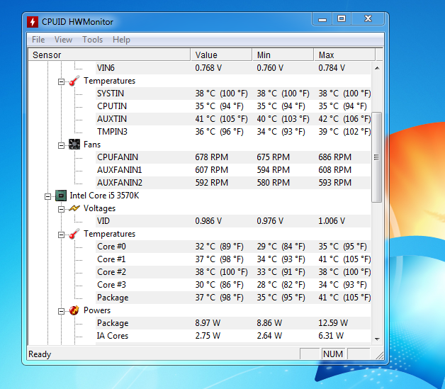The width and height of the screenshot is (445, 389).
Task: Click the 12.59 W max Package power
Action: (333, 323)
